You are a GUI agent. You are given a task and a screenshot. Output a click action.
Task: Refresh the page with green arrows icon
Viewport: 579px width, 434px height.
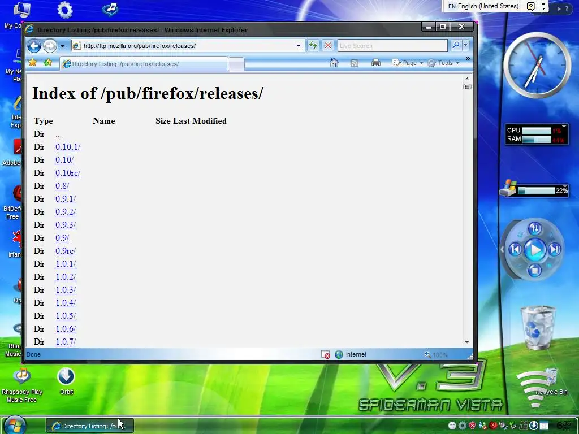pos(313,45)
